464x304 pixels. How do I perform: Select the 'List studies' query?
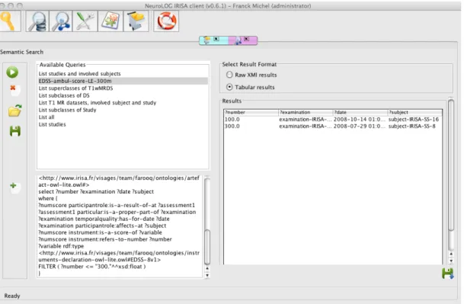123,124
